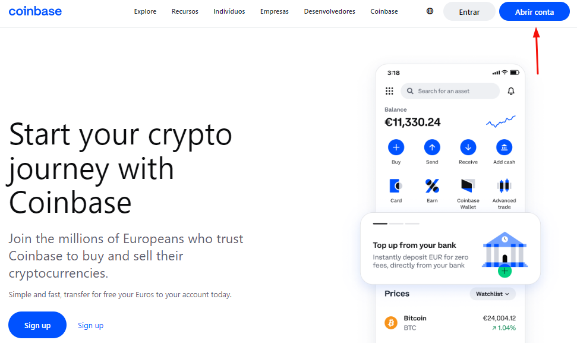Click the globe language selector icon
Screen dimensions: 577x343
[430, 11]
